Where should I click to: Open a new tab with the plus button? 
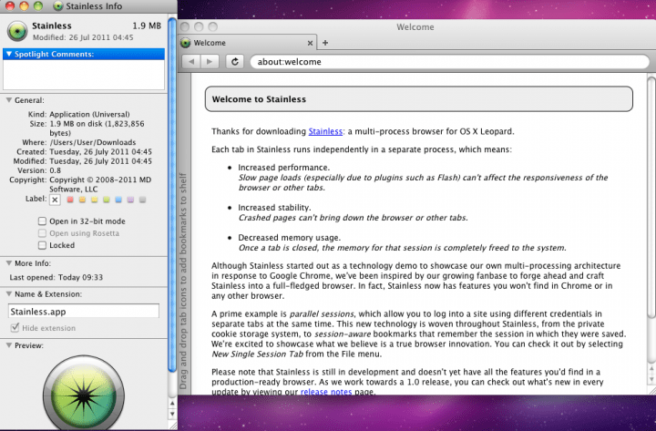pos(325,43)
